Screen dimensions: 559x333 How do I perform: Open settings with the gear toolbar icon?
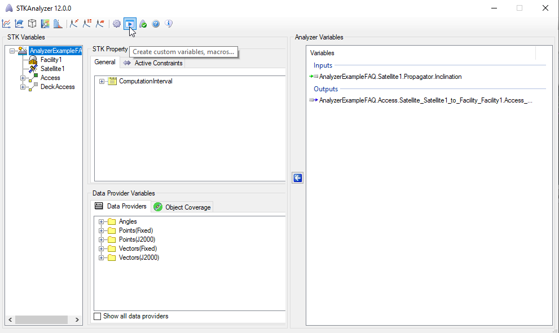click(117, 24)
